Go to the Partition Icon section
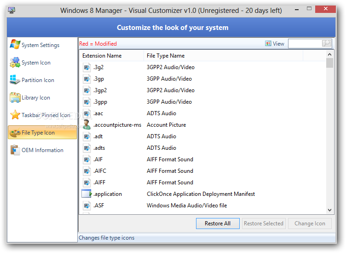This screenshot has width=346, height=253. click(x=42, y=80)
